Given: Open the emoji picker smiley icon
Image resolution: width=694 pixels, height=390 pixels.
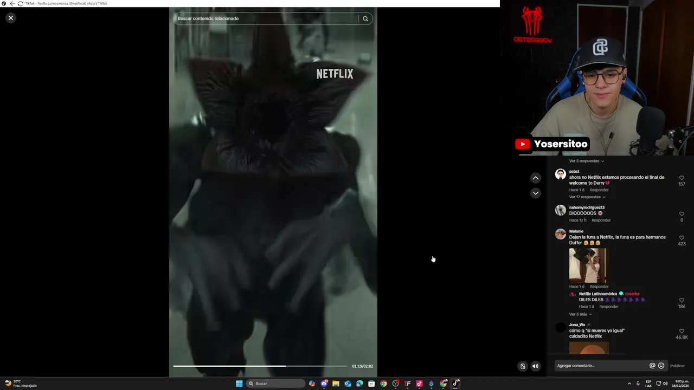Looking at the screenshot, I should point(661,366).
